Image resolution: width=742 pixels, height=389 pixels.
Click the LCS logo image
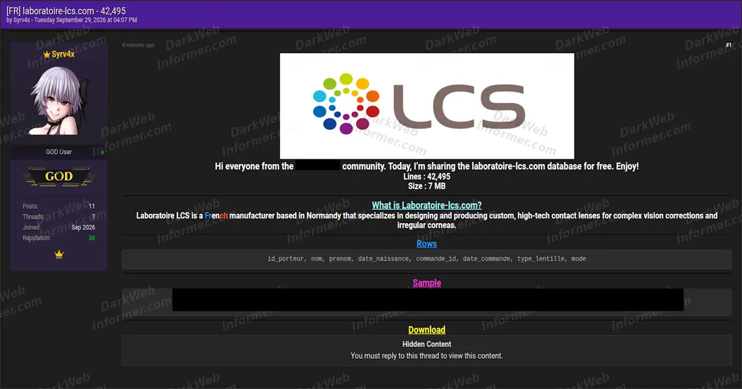point(427,106)
